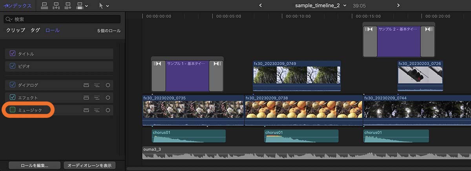
Task: Switch to the ロール tab
Action: click(x=52, y=30)
